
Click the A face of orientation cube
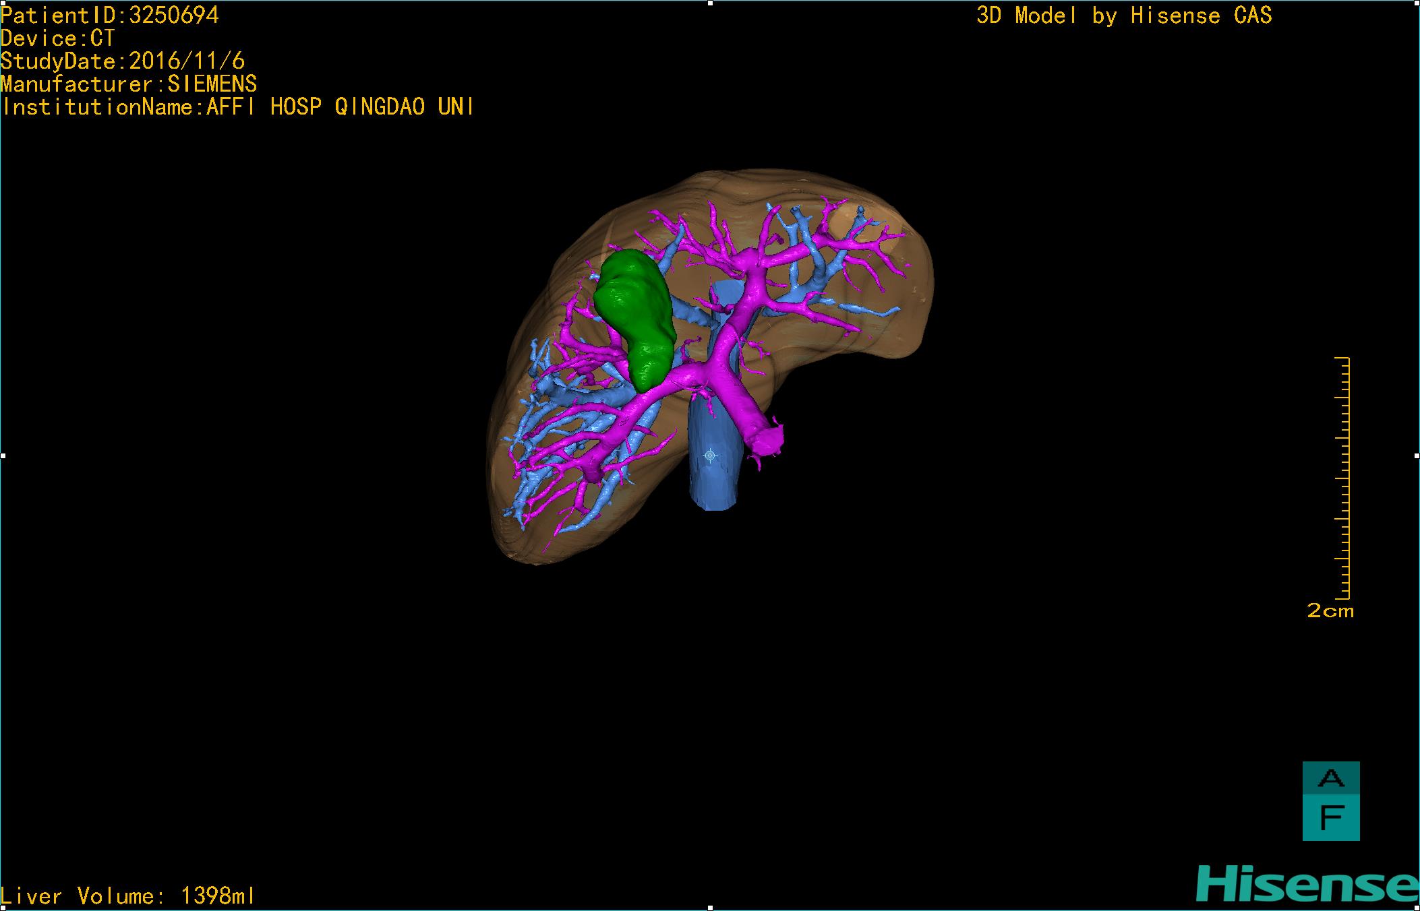click(x=1330, y=778)
